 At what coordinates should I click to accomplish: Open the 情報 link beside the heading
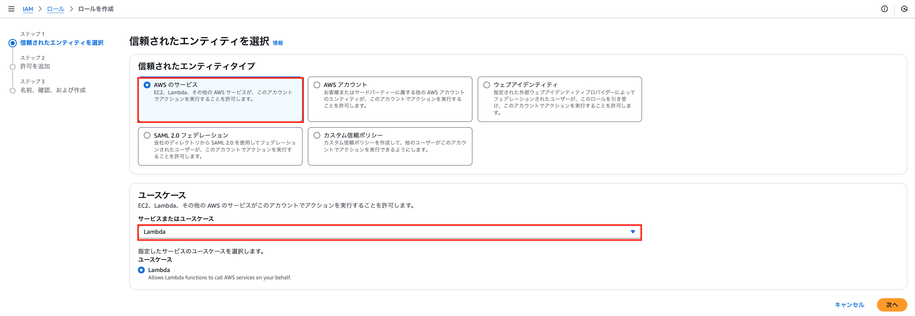(278, 43)
